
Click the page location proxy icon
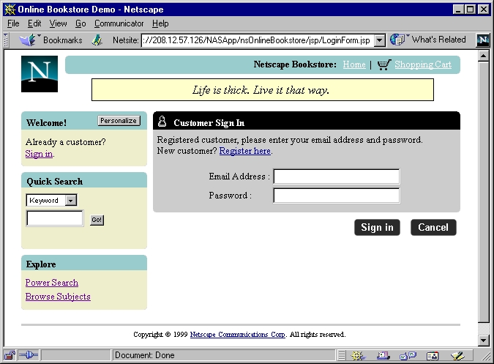coord(97,40)
